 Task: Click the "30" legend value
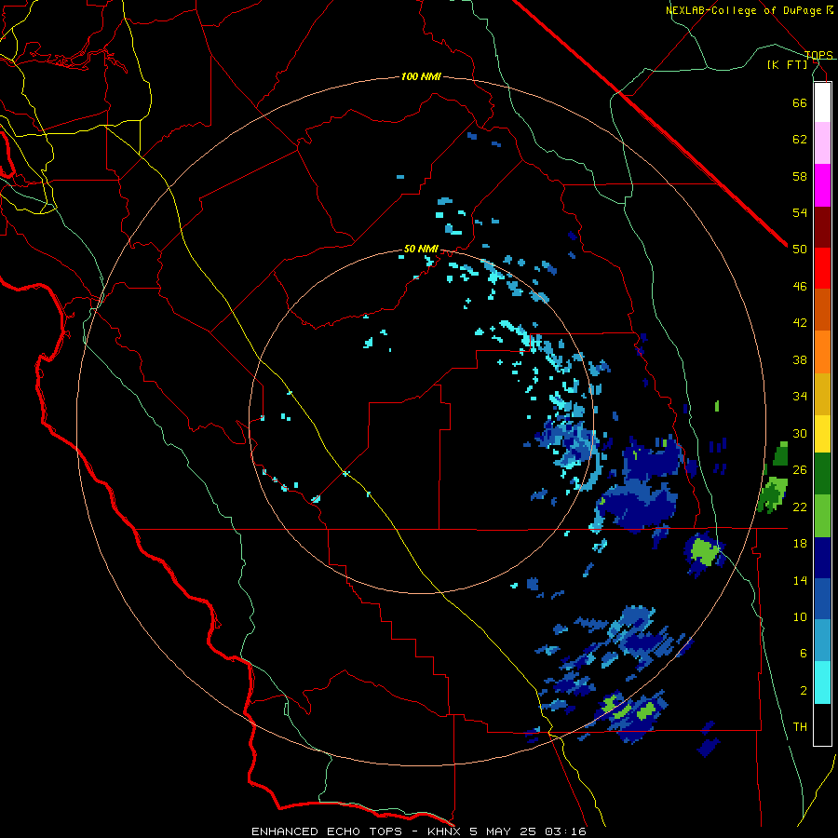click(800, 433)
